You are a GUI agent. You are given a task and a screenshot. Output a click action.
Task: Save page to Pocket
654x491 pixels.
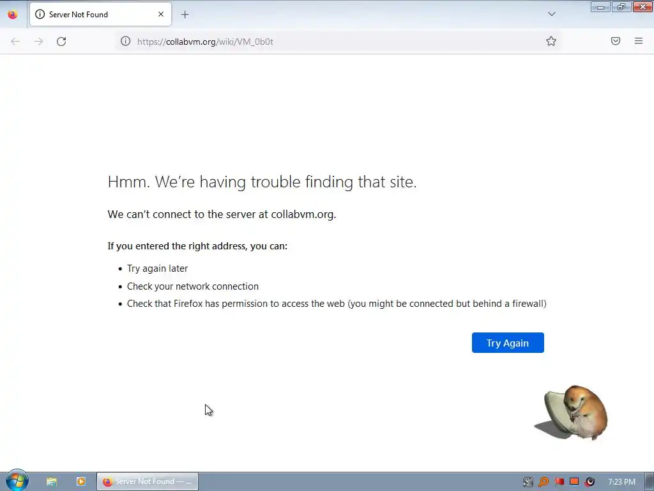click(x=615, y=41)
